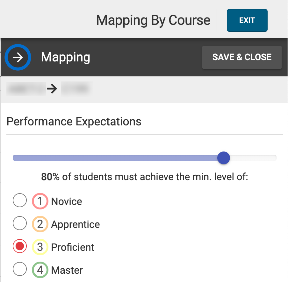
Task: Click the green number 4 level badge
Action: 40,270
